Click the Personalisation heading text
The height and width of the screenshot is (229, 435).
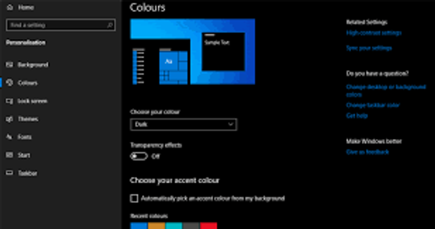26,43
